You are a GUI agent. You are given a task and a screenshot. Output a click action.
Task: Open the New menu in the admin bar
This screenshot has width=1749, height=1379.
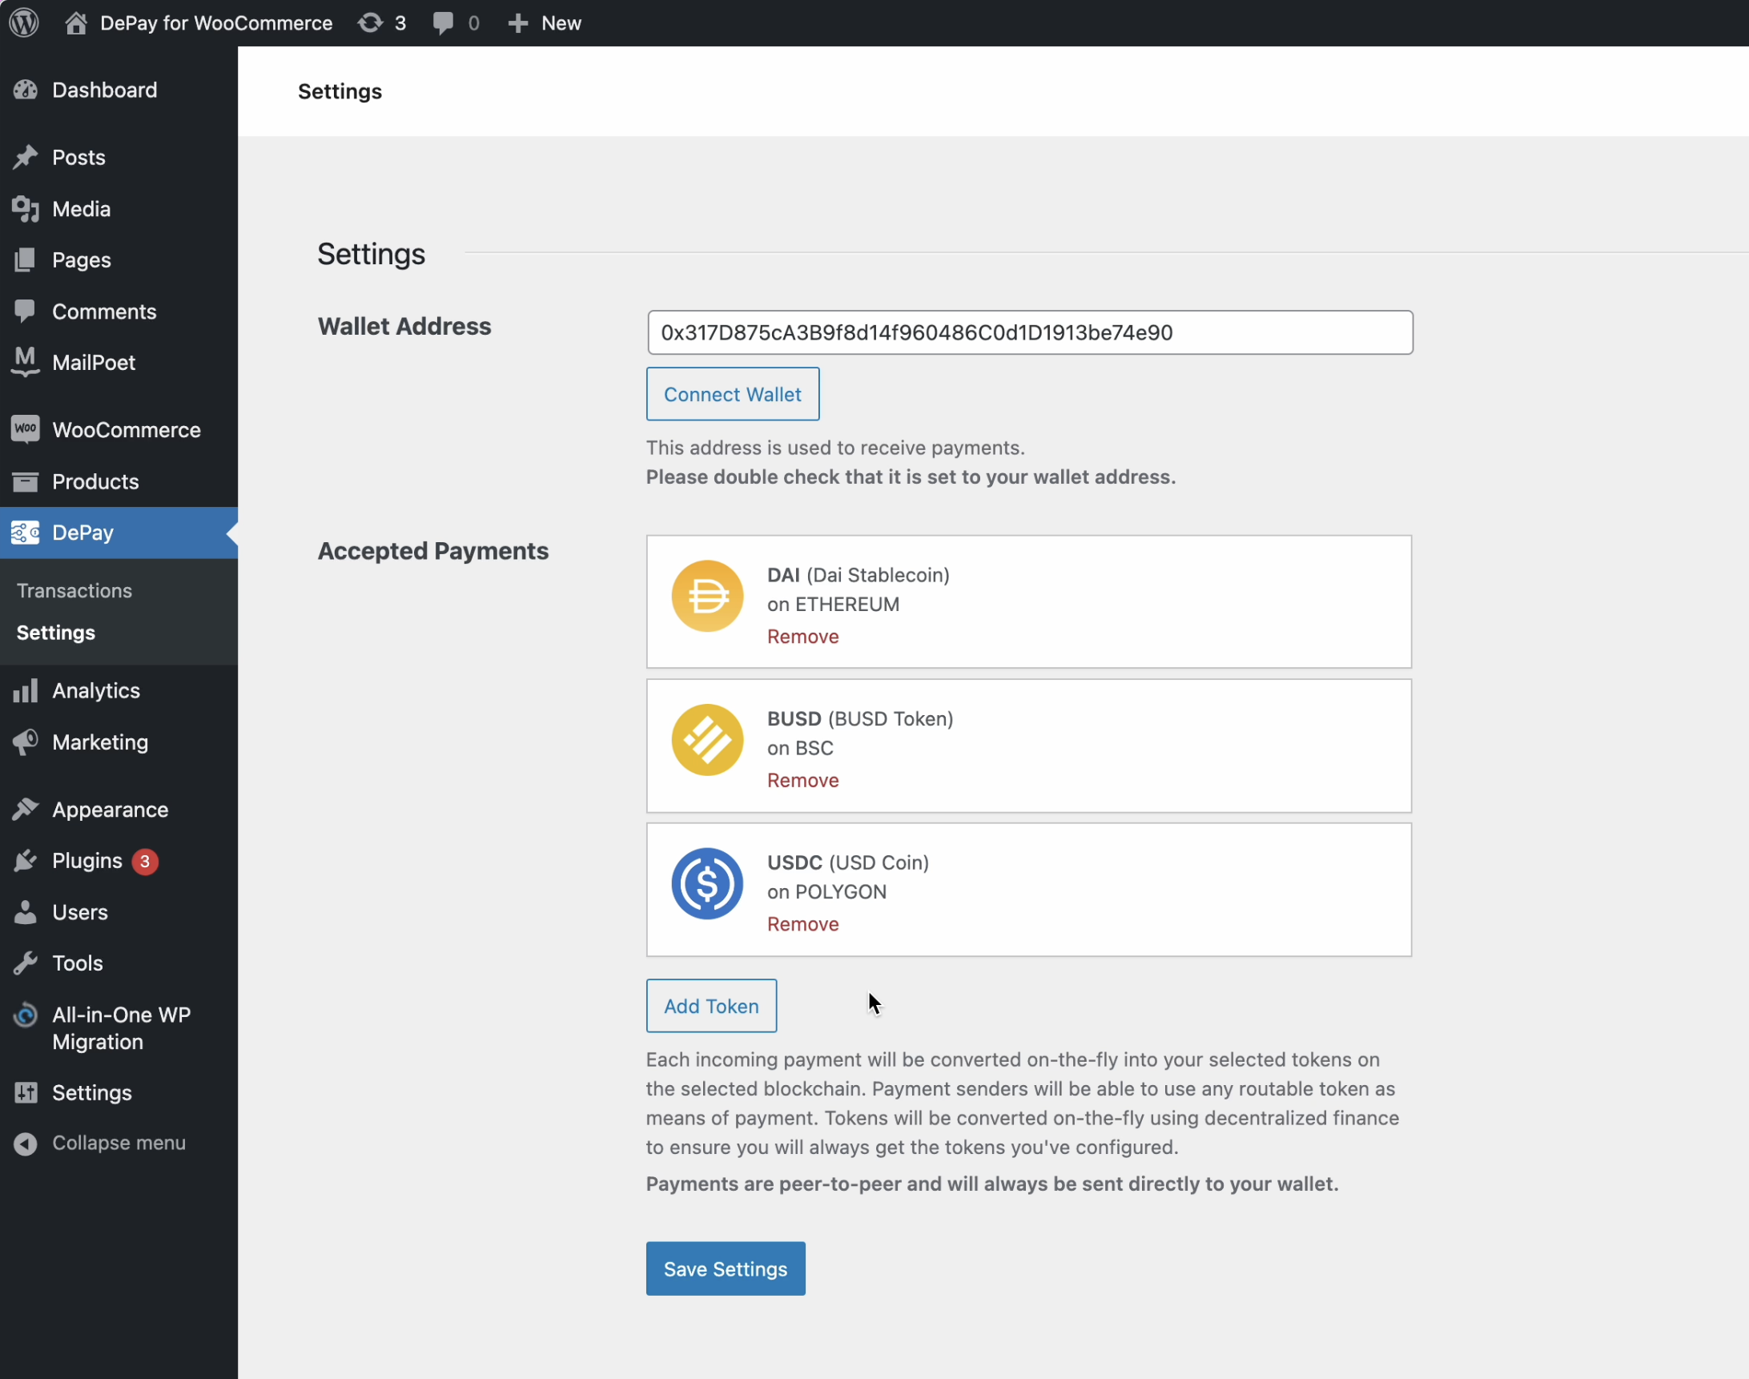point(544,22)
